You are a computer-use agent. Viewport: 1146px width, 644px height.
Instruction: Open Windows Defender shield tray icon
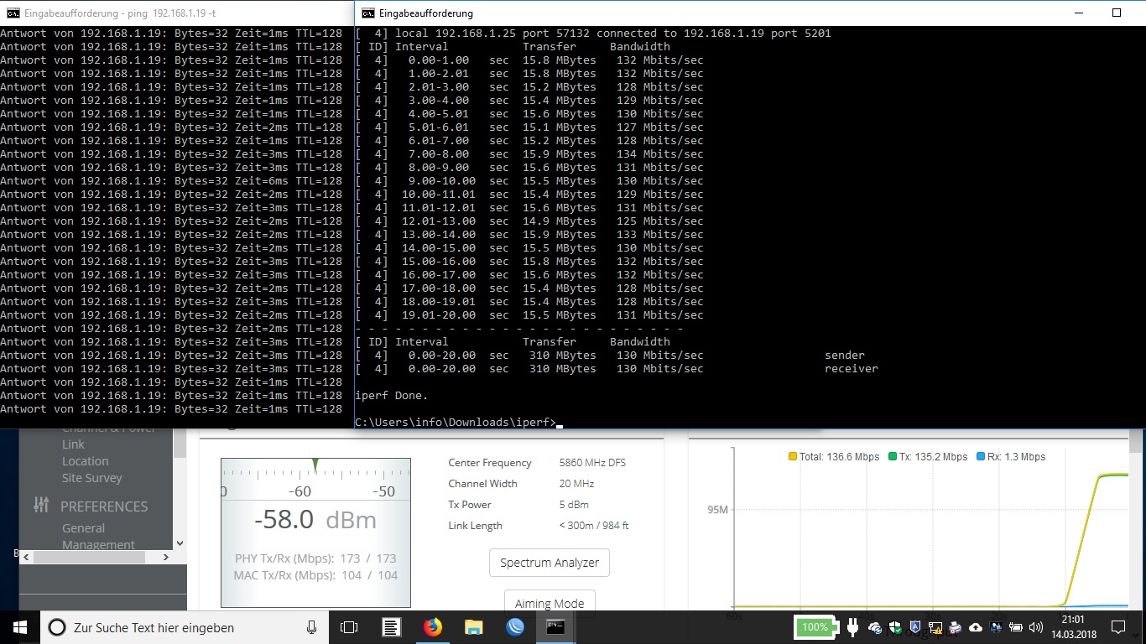point(895,627)
